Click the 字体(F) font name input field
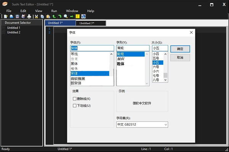The image size is (229, 152). 92,48
